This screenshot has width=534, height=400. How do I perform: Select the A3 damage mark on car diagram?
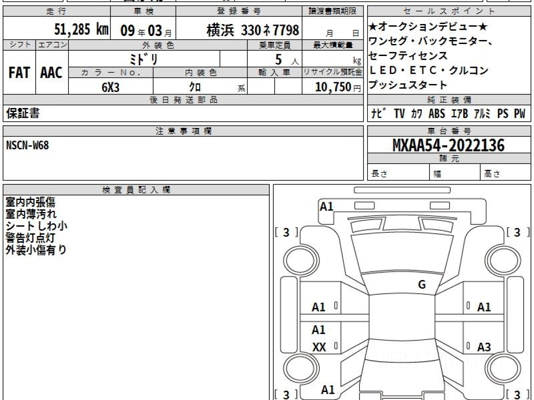[484, 347]
